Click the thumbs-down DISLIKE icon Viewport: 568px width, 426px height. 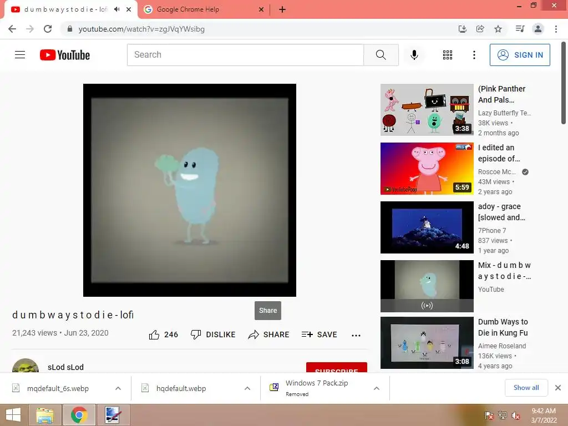click(x=196, y=334)
